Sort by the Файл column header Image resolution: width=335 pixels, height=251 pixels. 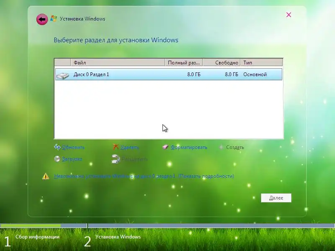118,62
